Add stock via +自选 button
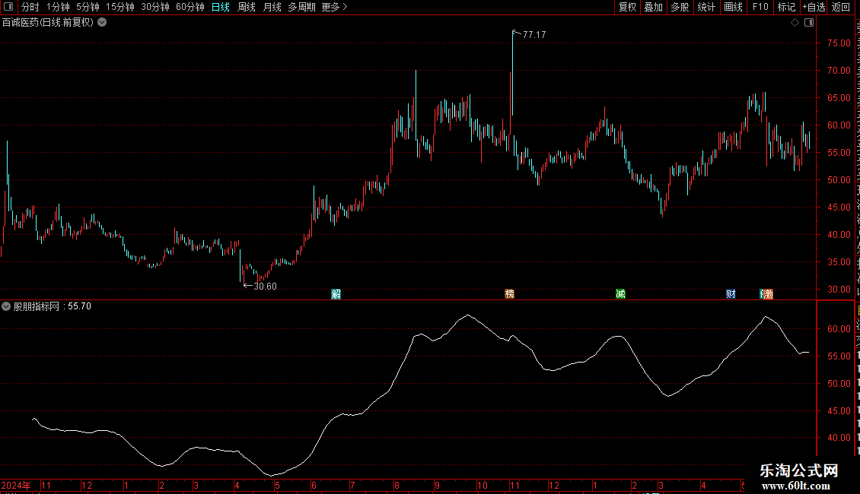The height and width of the screenshot is (494, 860). (814, 7)
